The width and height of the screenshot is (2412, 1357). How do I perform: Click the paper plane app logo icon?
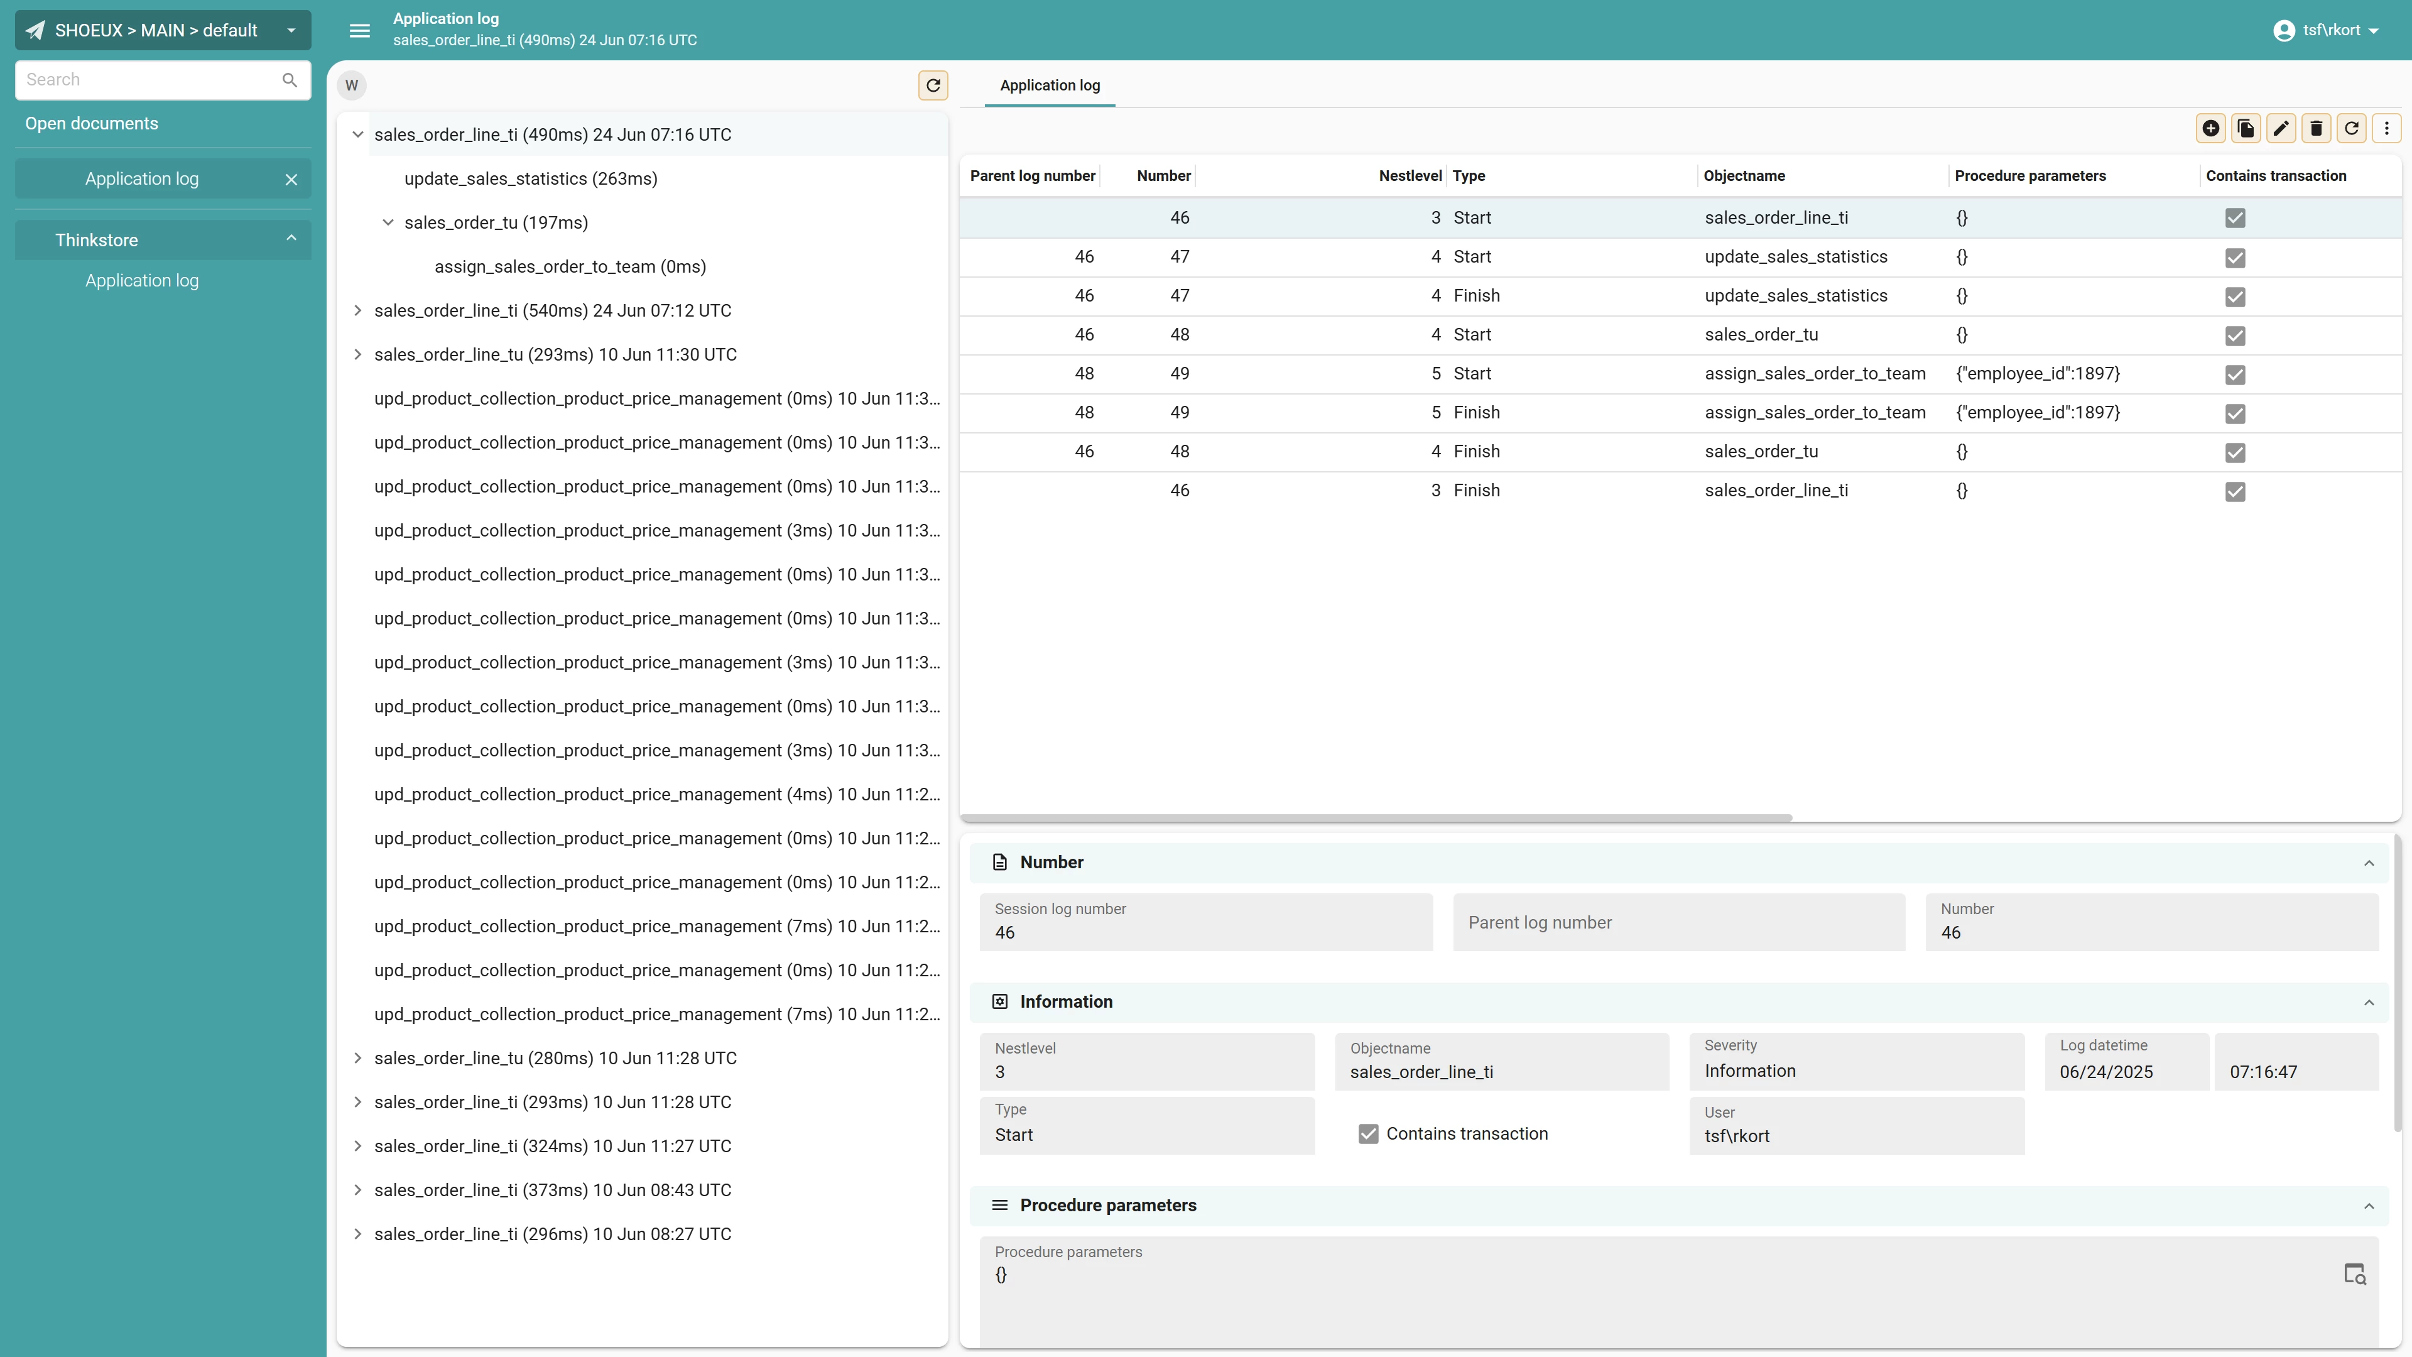tap(35, 30)
